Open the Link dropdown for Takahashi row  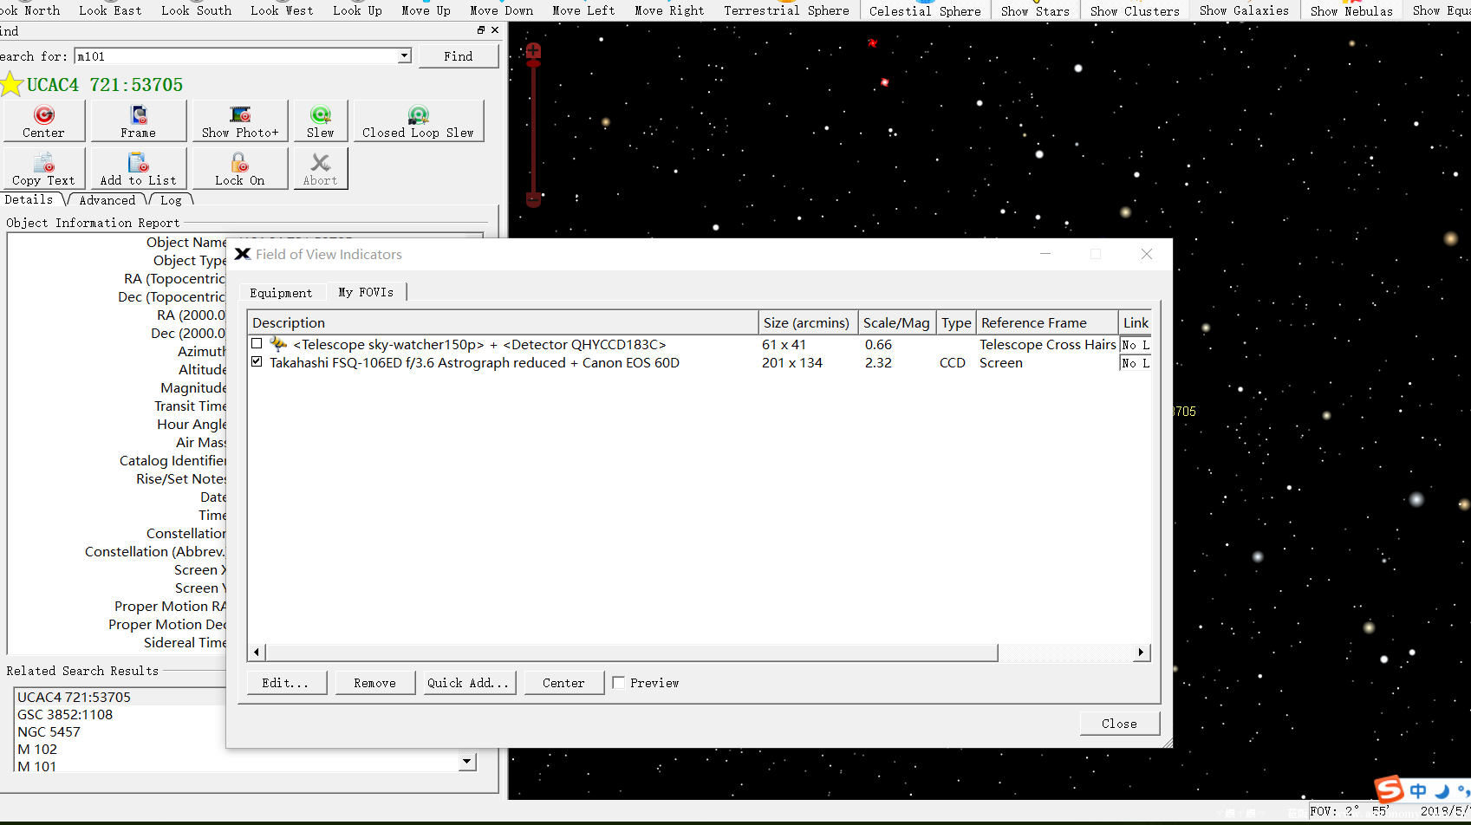point(1135,364)
